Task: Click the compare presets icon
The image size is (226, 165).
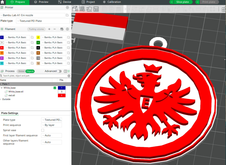Action: [69, 71]
